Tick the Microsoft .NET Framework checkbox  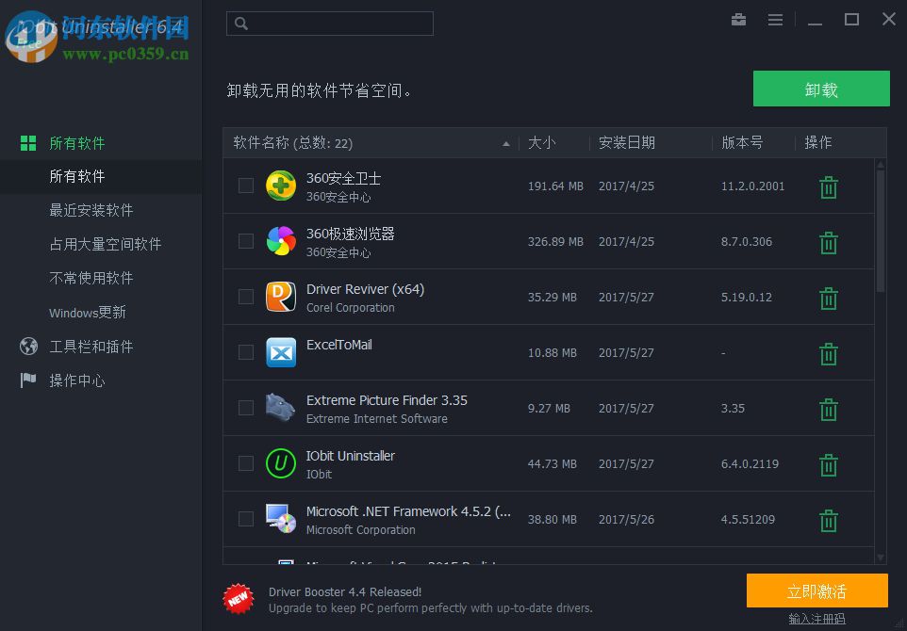coord(246,520)
